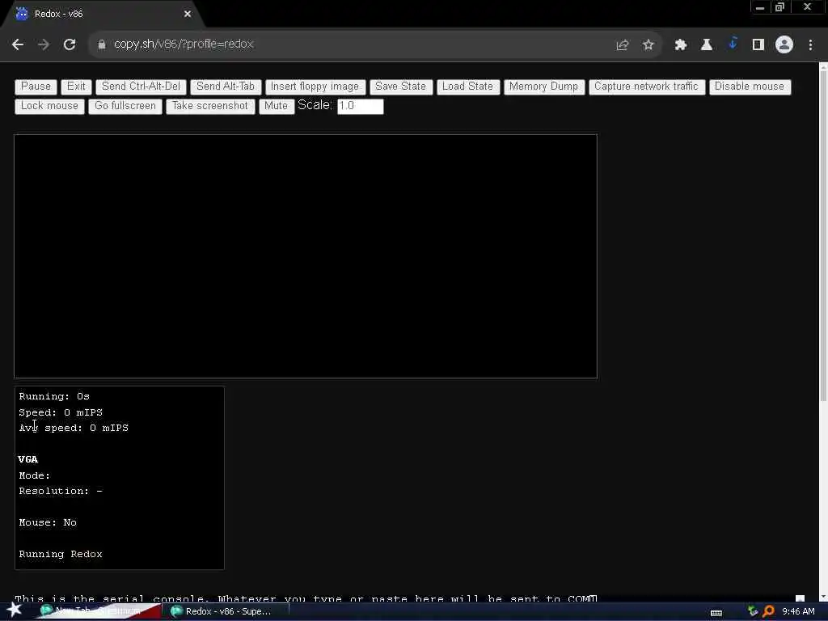The width and height of the screenshot is (828, 621).
Task: Click the 'Resolution: -' line
Action: pyautogui.click(x=61, y=491)
